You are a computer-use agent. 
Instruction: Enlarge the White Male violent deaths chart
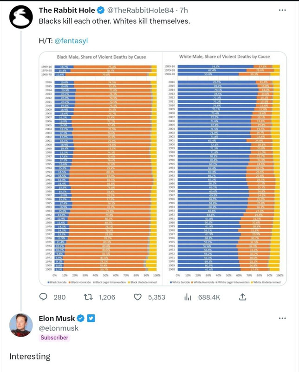224,167
